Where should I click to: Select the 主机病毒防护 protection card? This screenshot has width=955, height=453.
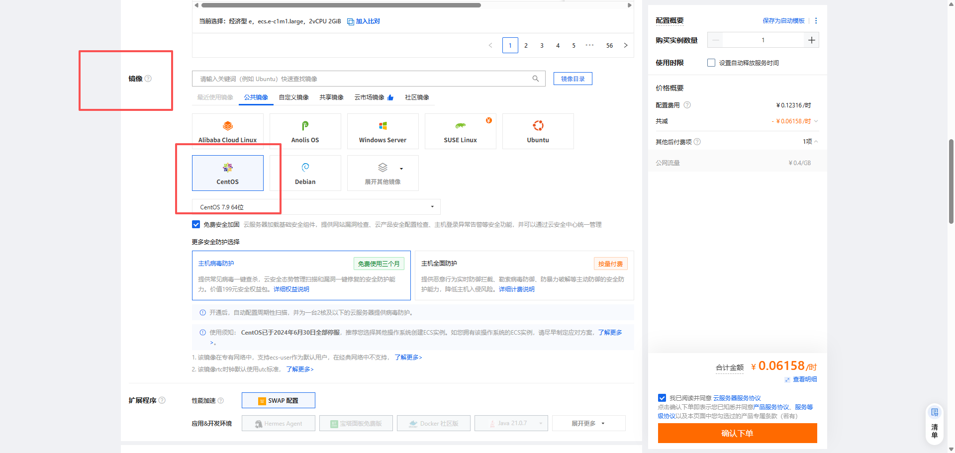301,275
